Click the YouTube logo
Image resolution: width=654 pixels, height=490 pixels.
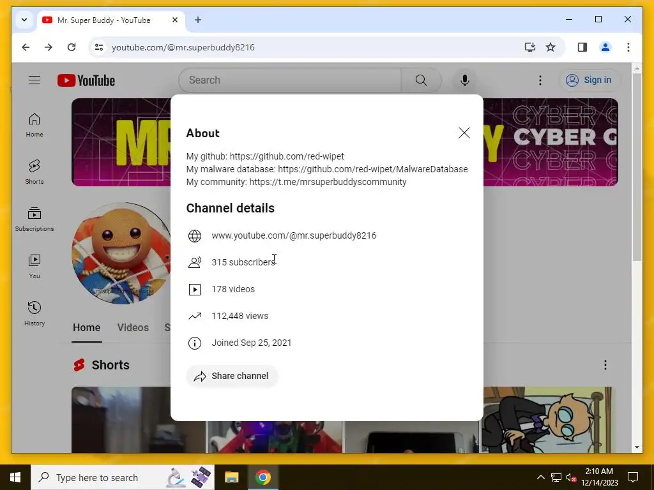coord(86,80)
